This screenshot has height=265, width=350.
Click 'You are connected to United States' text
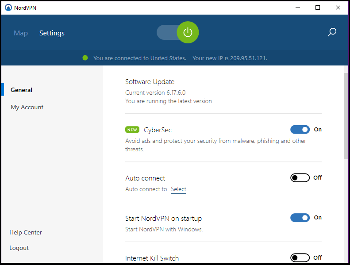139,58
